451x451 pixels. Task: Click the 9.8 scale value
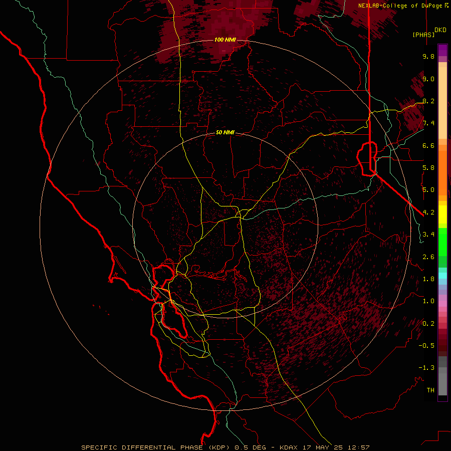pos(428,56)
